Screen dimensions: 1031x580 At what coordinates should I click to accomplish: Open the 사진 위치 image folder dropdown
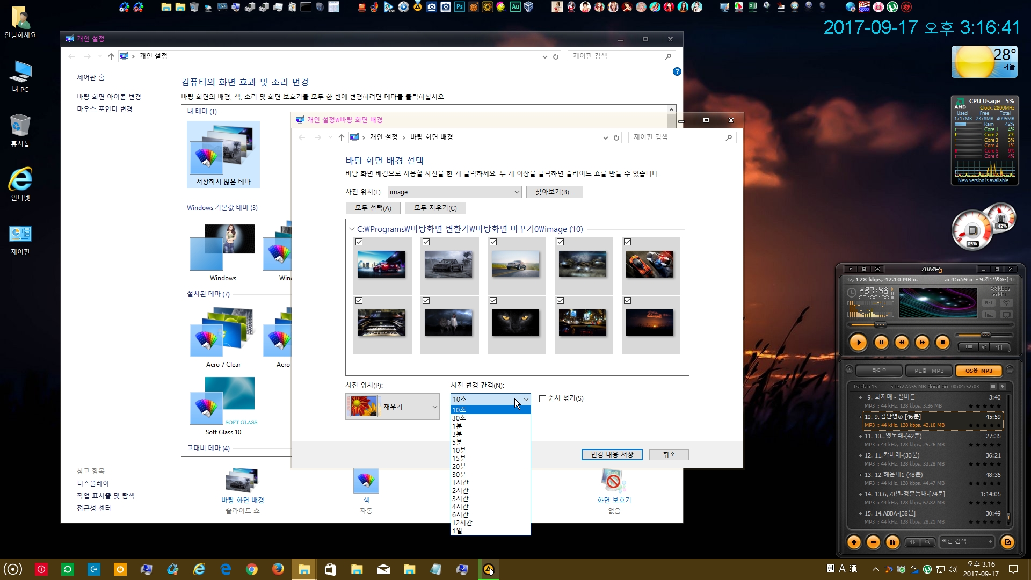click(454, 192)
